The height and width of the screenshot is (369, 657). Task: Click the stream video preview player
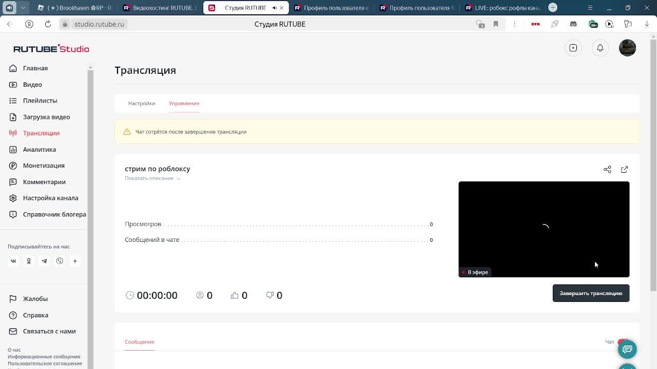point(544,229)
